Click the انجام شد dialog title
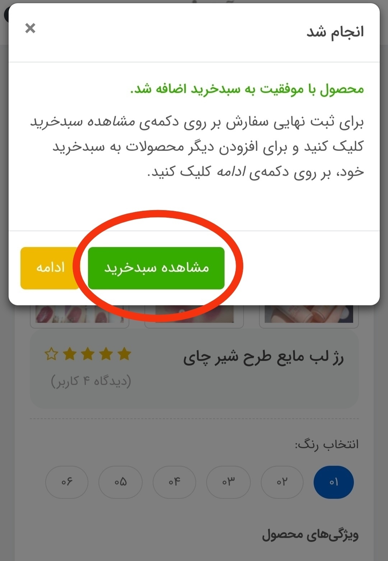 point(335,32)
